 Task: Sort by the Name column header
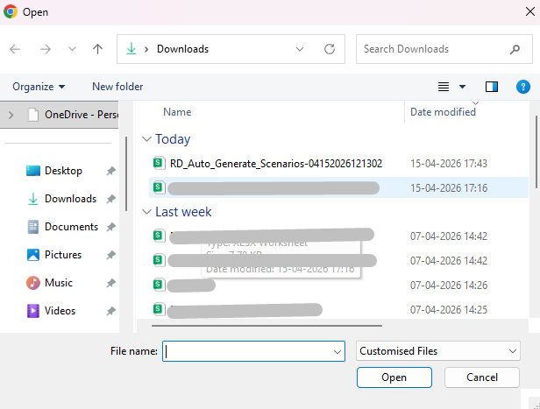[x=177, y=112]
